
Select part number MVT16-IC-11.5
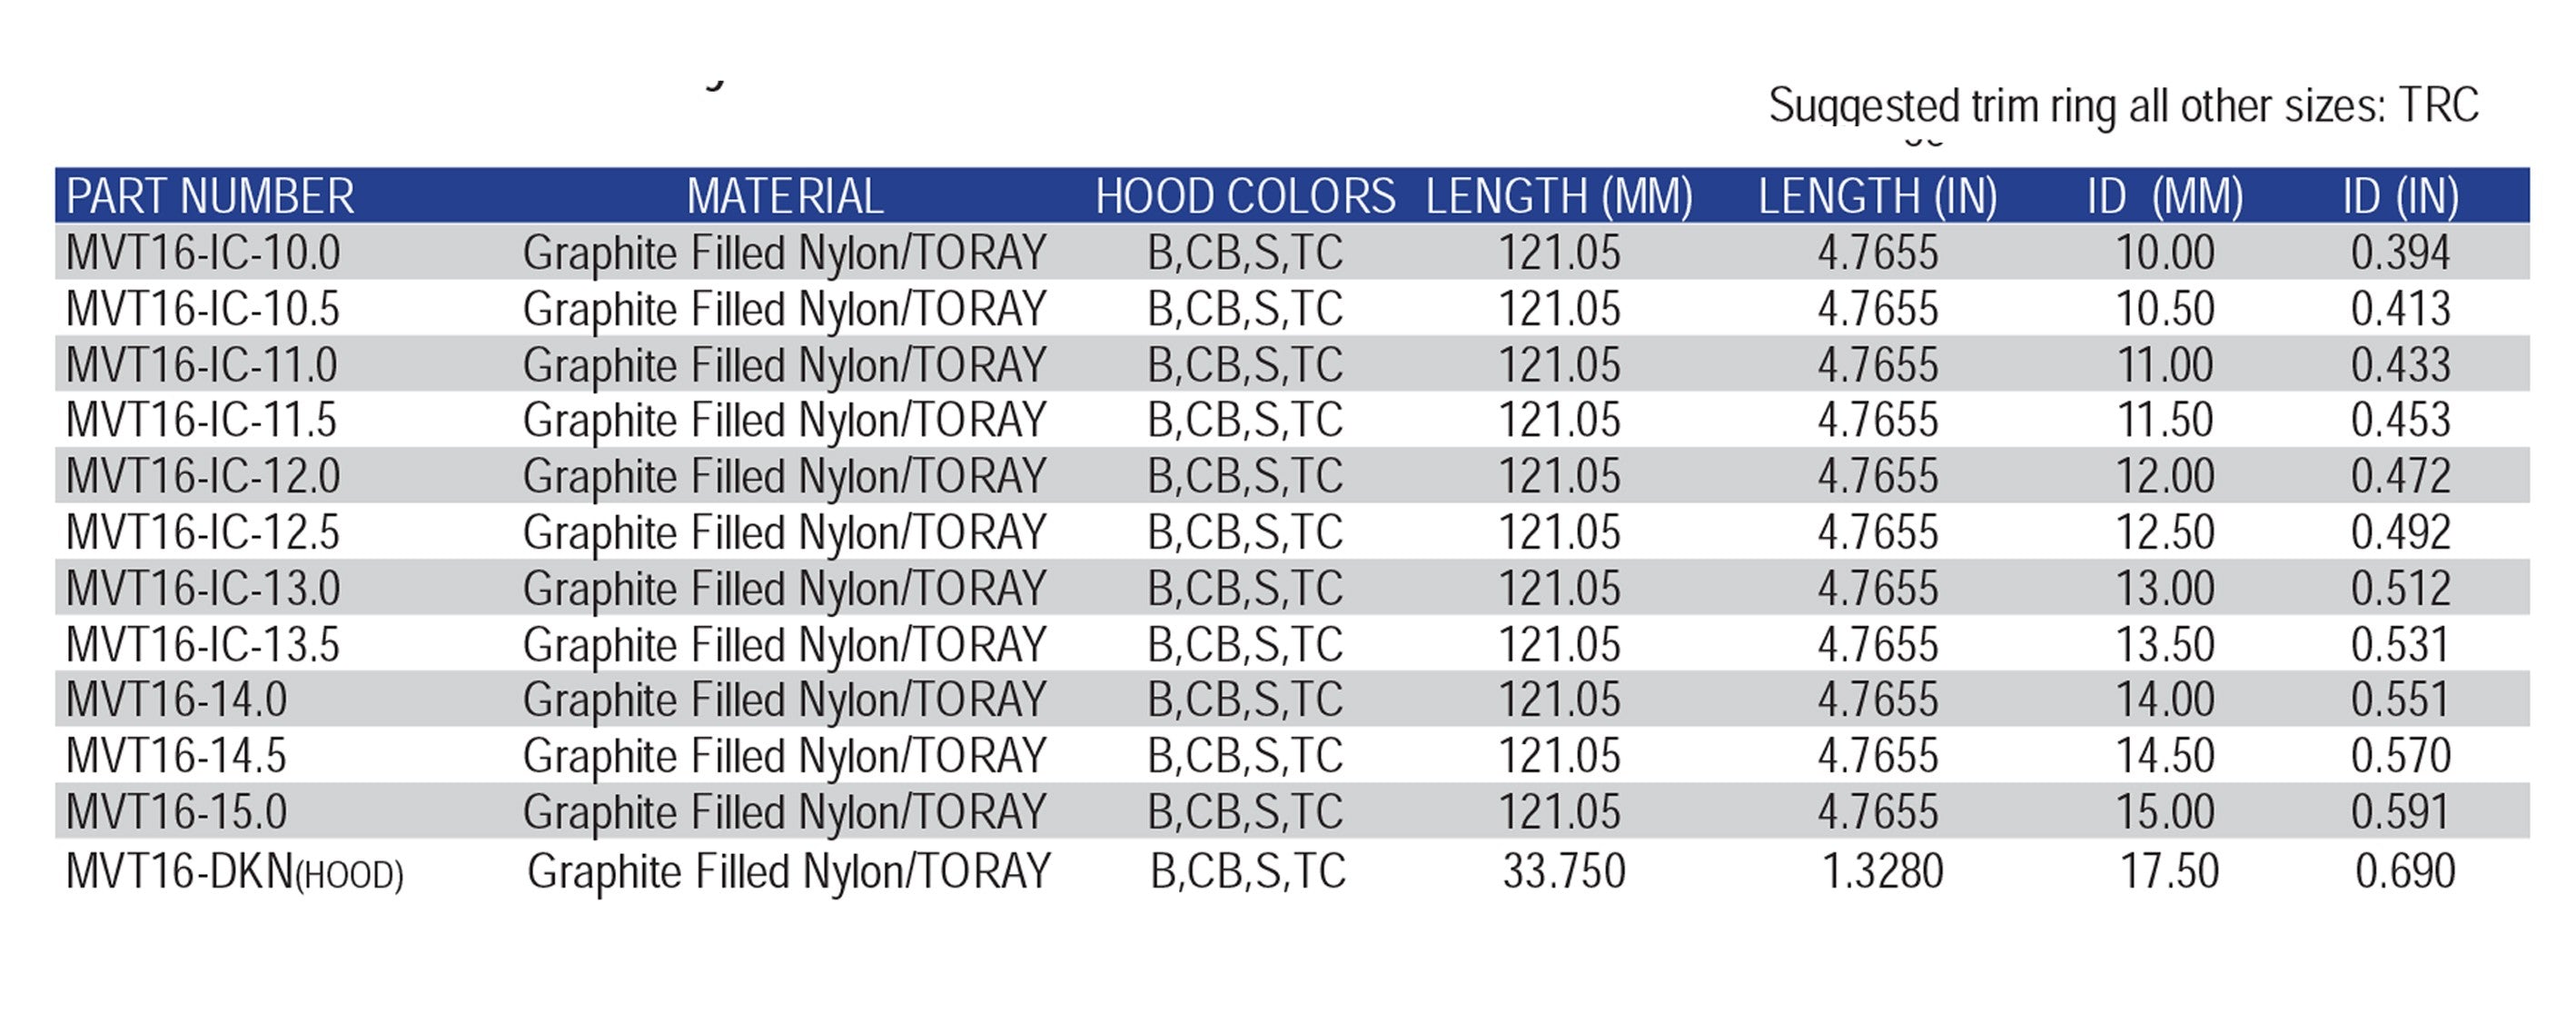(x=201, y=420)
